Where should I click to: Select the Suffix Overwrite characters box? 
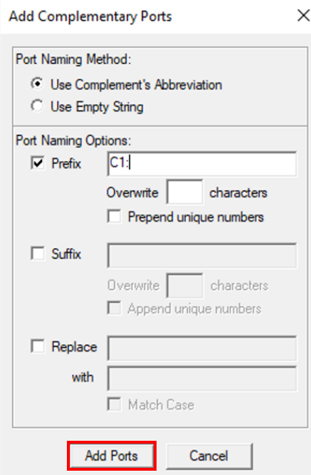click(x=184, y=285)
